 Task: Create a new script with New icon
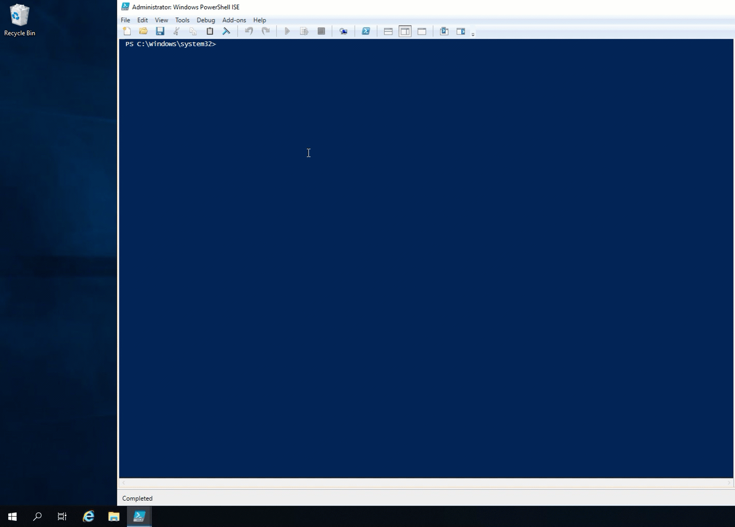click(127, 32)
